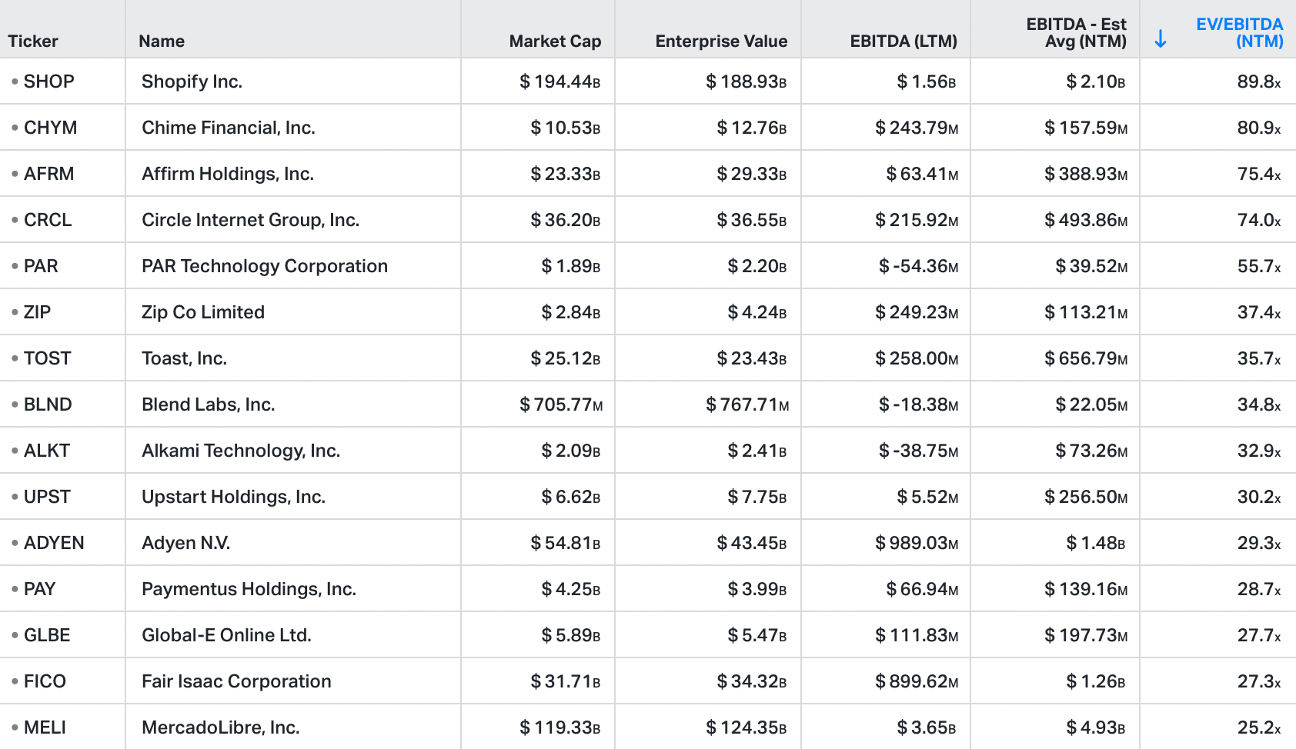The image size is (1296, 749).
Task: Click Circle's estimated EBITDA $493.86M
Action: pos(1086,220)
